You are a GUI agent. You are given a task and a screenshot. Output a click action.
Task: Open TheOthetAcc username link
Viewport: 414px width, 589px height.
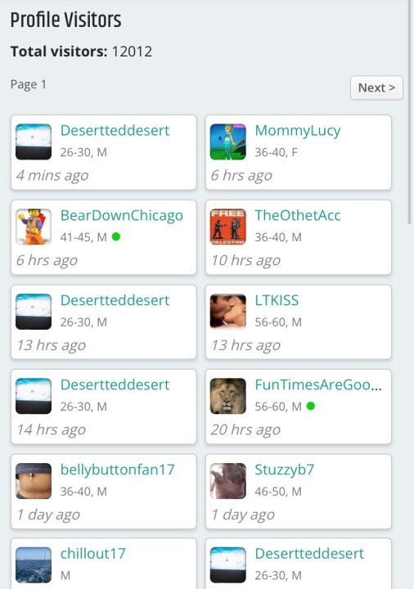[298, 215]
